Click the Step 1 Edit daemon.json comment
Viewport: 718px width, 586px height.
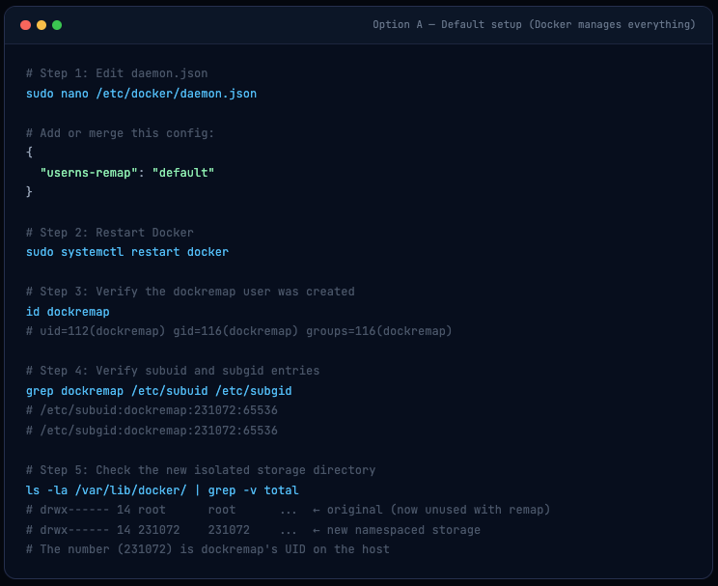117,73
